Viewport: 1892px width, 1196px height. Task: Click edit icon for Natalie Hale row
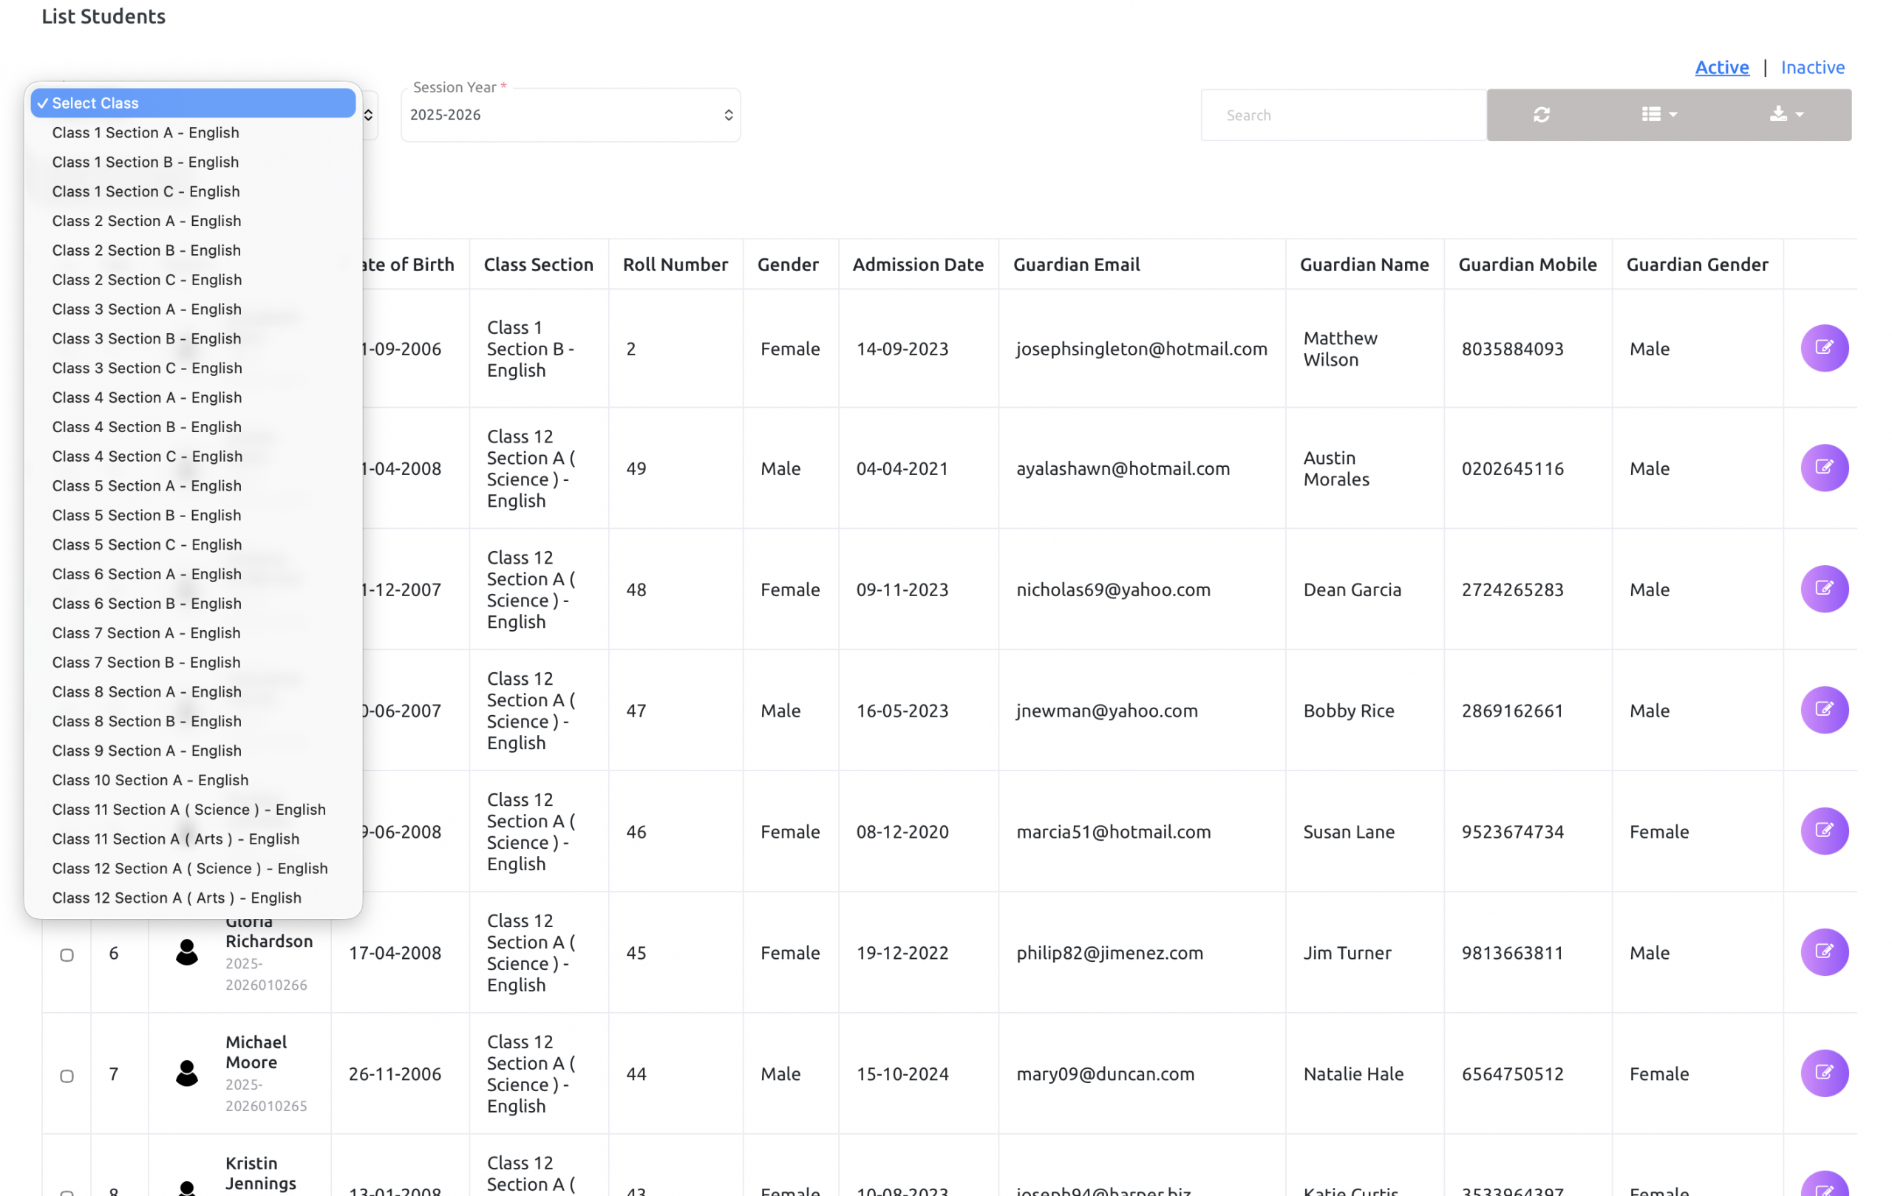[1824, 1073]
